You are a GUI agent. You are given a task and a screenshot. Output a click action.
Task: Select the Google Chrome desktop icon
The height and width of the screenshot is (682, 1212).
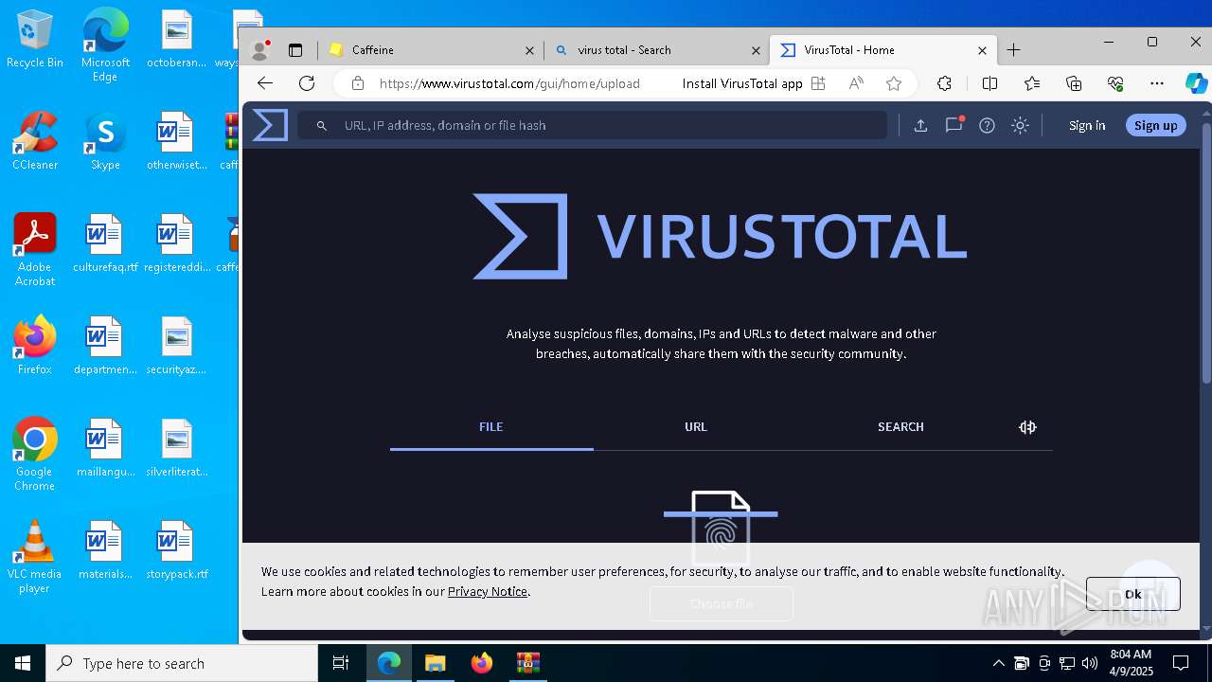coord(35,455)
